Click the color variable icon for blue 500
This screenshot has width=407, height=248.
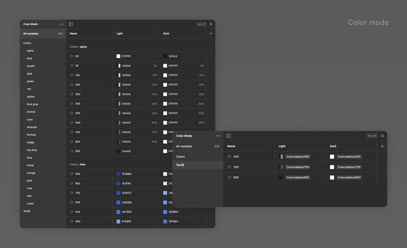click(72, 212)
